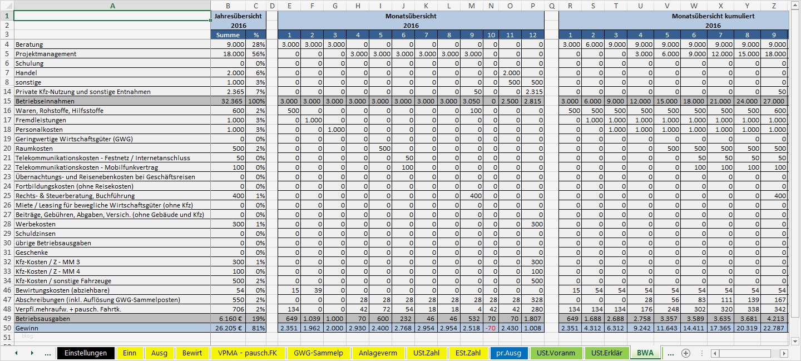The image size is (801, 361).
Task: Open the Einn worksheet
Action: pos(130,353)
